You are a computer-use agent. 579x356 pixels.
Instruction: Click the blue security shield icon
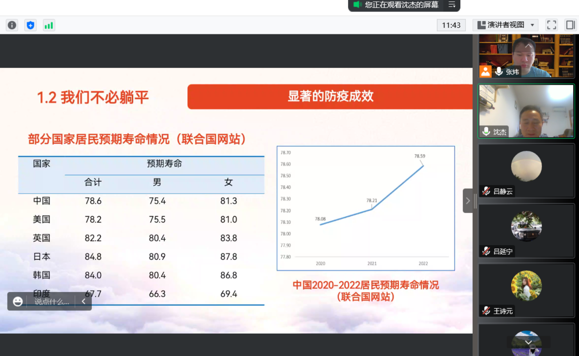click(x=30, y=25)
